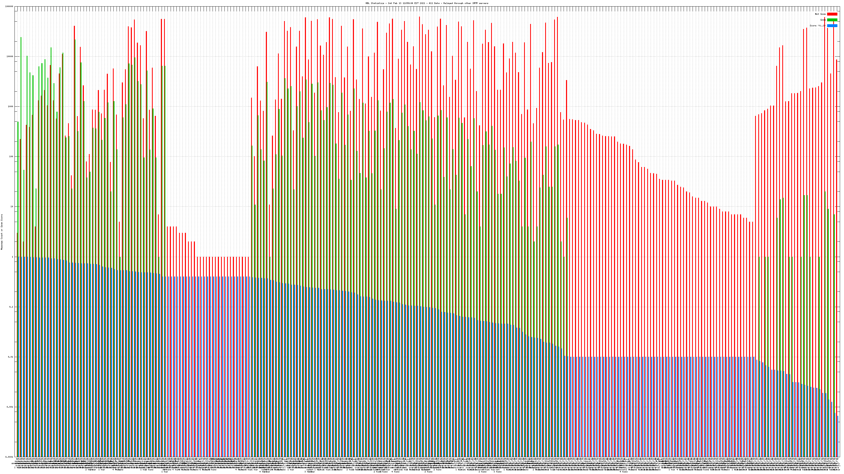Click the 0.001 y-axis tick label

coord(10,407)
